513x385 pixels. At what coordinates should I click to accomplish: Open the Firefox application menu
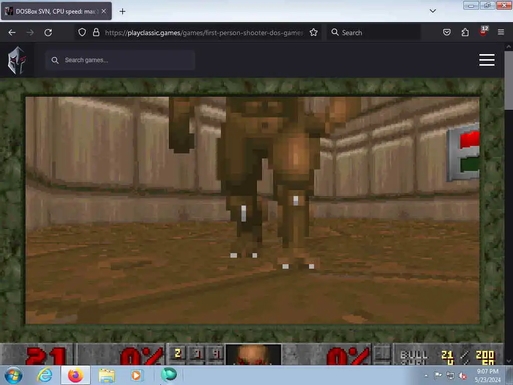(x=500, y=32)
